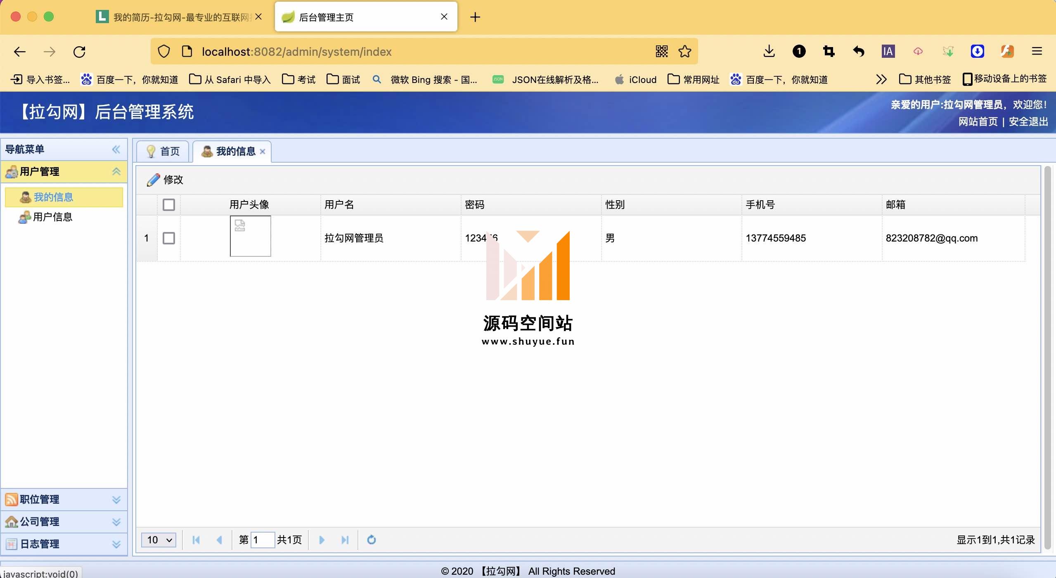
Task: Go to previous page in pagination bar
Action: pos(219,540)
